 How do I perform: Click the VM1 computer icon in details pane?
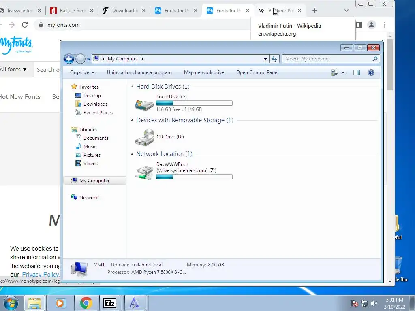tap(79, 269)
